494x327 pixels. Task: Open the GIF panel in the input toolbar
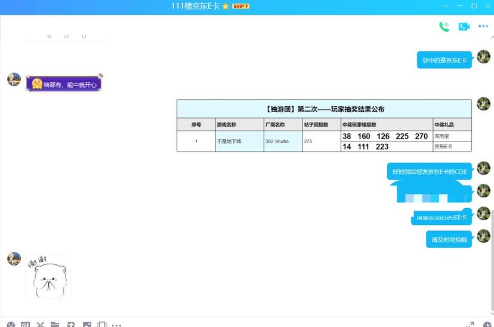click(26, 324)
